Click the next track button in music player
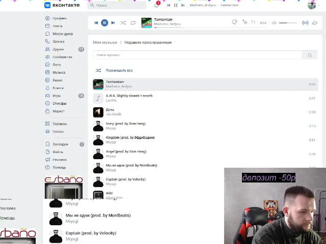This screenshot has height=244, width=326. pos(113,23)
